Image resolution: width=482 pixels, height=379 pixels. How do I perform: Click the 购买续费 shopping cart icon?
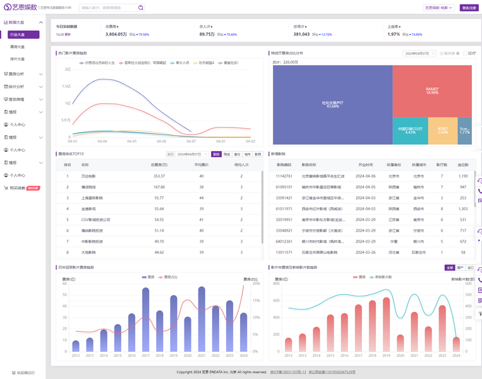click(6, 188)
